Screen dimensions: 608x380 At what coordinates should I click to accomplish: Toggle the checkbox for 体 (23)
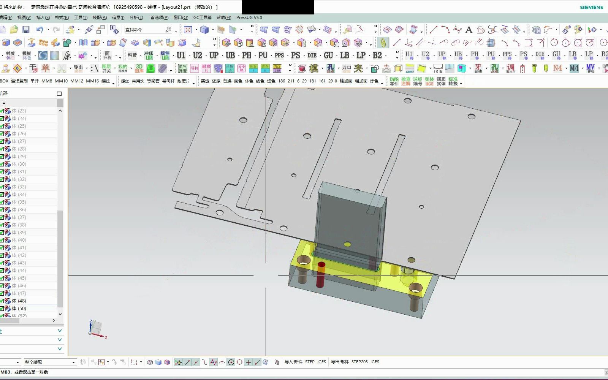[2, 111]
